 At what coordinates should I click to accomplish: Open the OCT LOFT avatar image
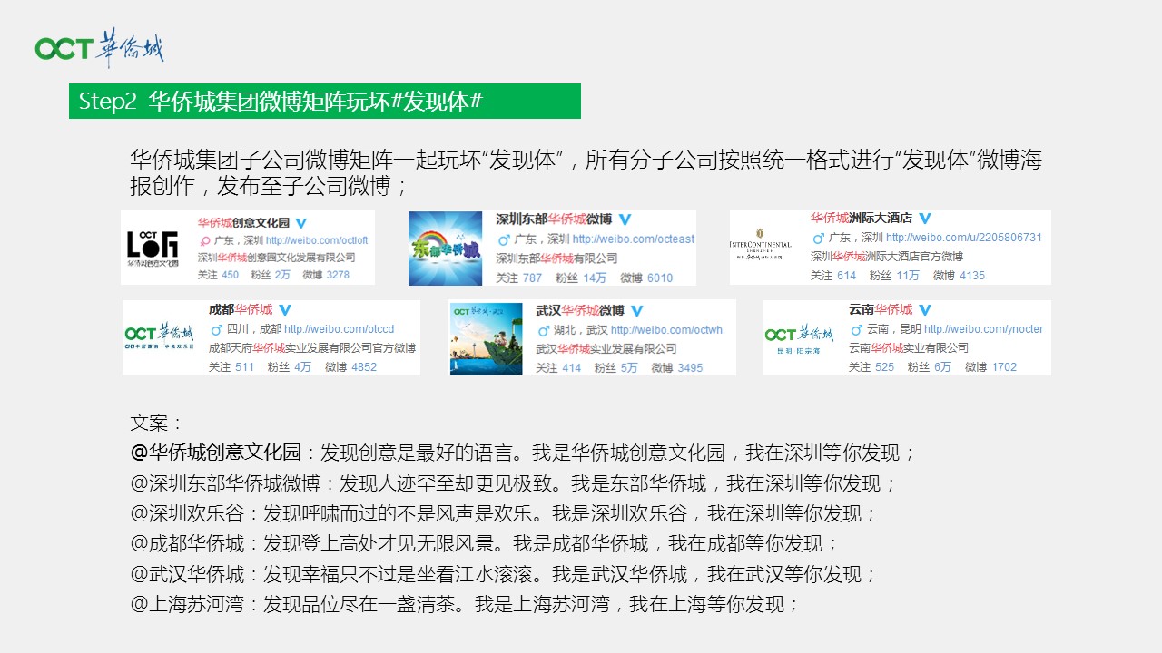(x=153, y=247)
